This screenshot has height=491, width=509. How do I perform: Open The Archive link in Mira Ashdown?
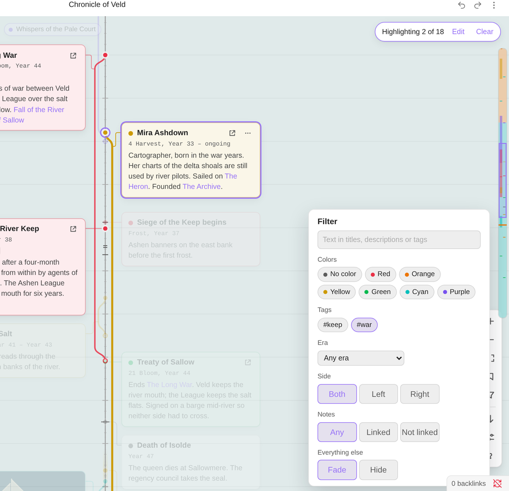tap(202, 186)
